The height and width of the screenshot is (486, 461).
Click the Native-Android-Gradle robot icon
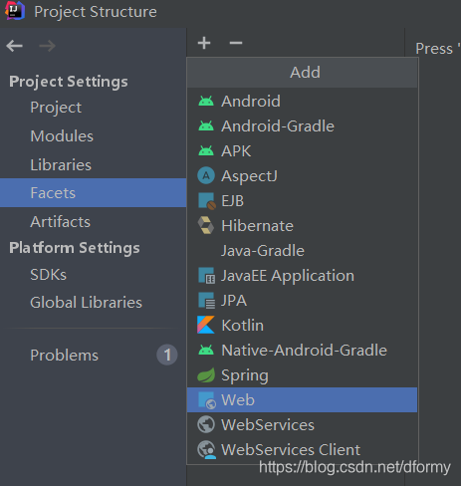206,350
